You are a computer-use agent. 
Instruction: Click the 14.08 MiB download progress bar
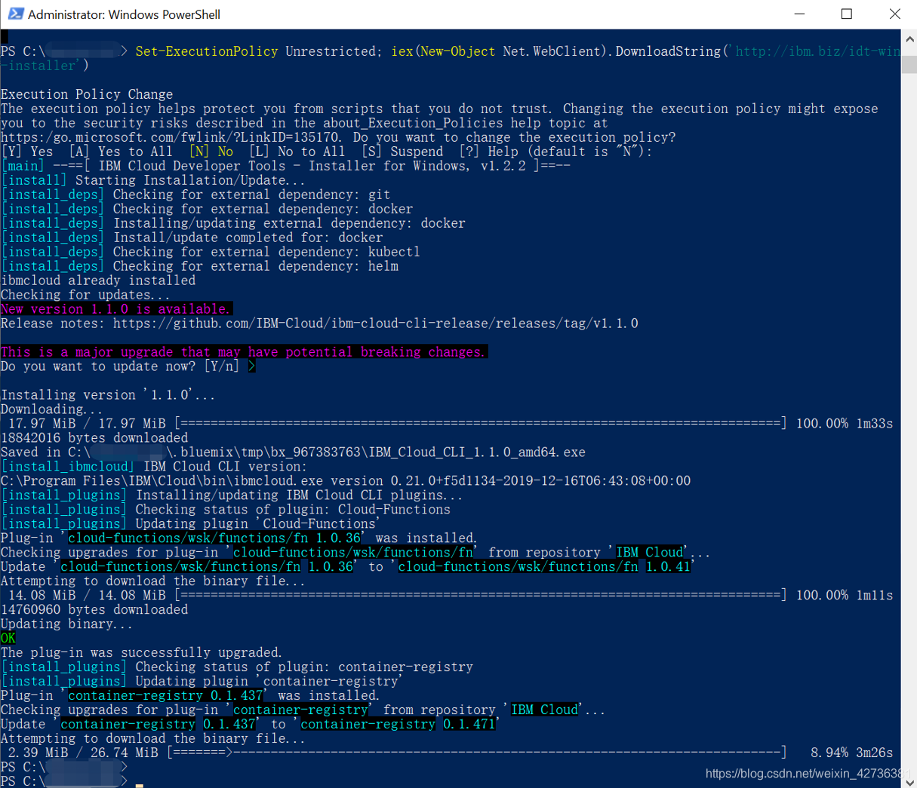[480, 596]
